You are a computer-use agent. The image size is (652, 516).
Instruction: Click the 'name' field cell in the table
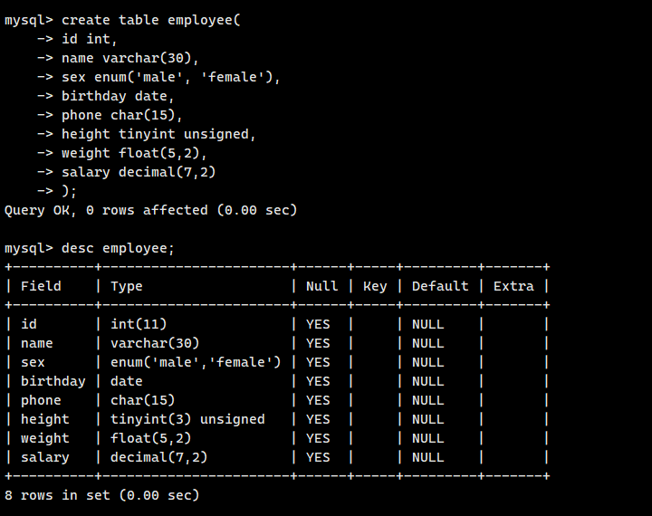pyautogui.click(x=37, y=343)
